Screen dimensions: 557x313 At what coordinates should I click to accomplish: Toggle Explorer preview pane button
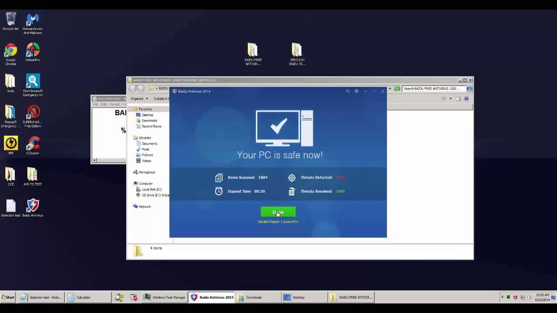[458, 99]
